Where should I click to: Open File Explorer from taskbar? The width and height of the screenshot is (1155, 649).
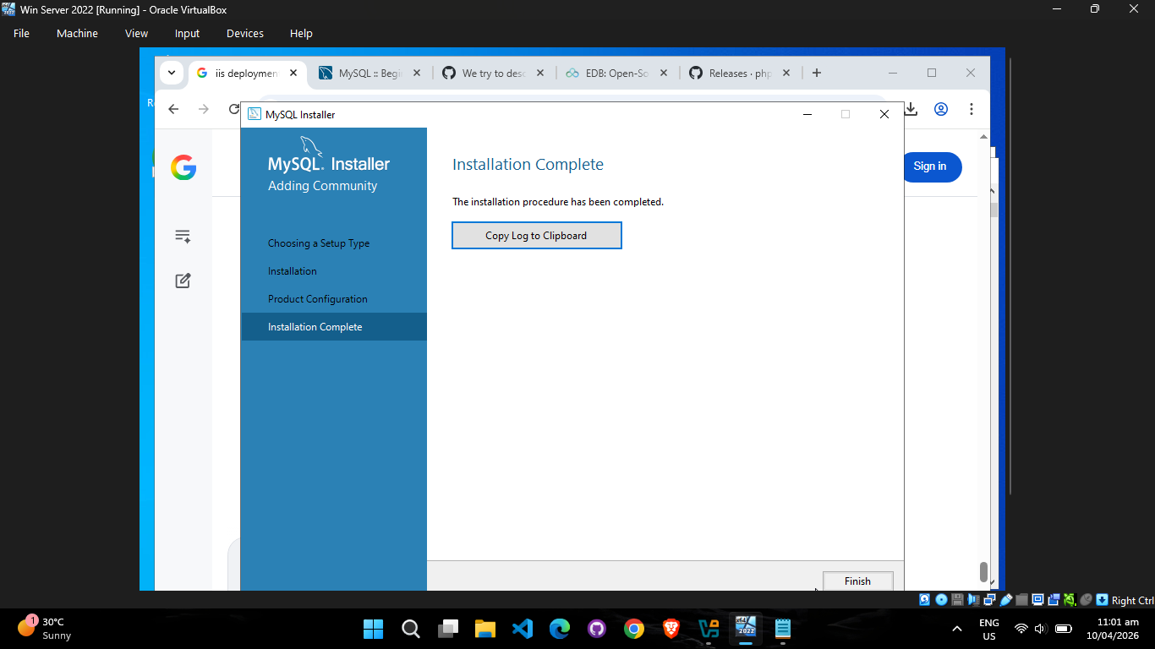click(x=485, y=629)
